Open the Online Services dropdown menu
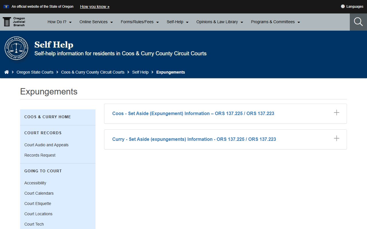Viewport: 367px width, 229px height. click(96, 22)
